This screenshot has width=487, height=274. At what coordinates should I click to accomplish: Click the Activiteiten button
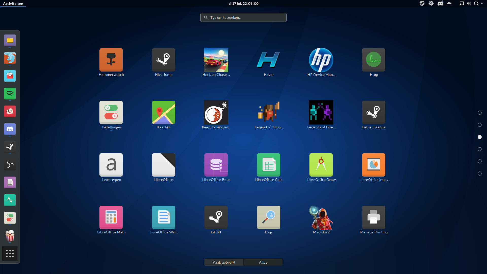tap(13, 4)
